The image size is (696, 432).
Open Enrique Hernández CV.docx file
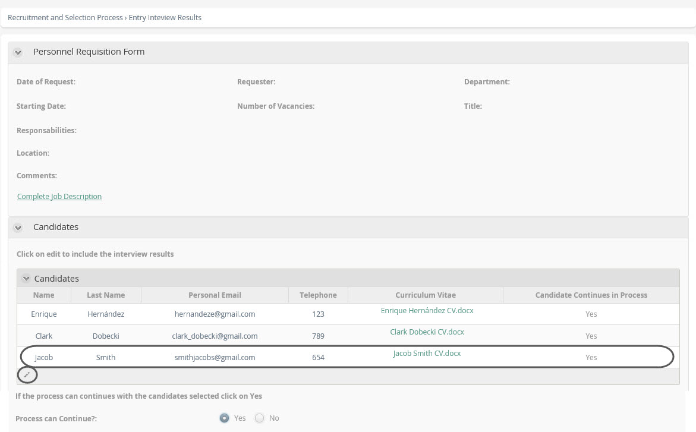[x=427, y=311]
